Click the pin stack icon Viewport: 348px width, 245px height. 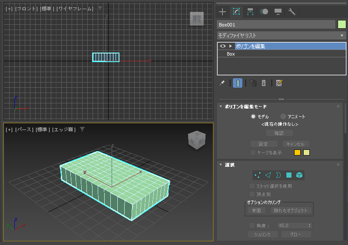pos(222,83)
